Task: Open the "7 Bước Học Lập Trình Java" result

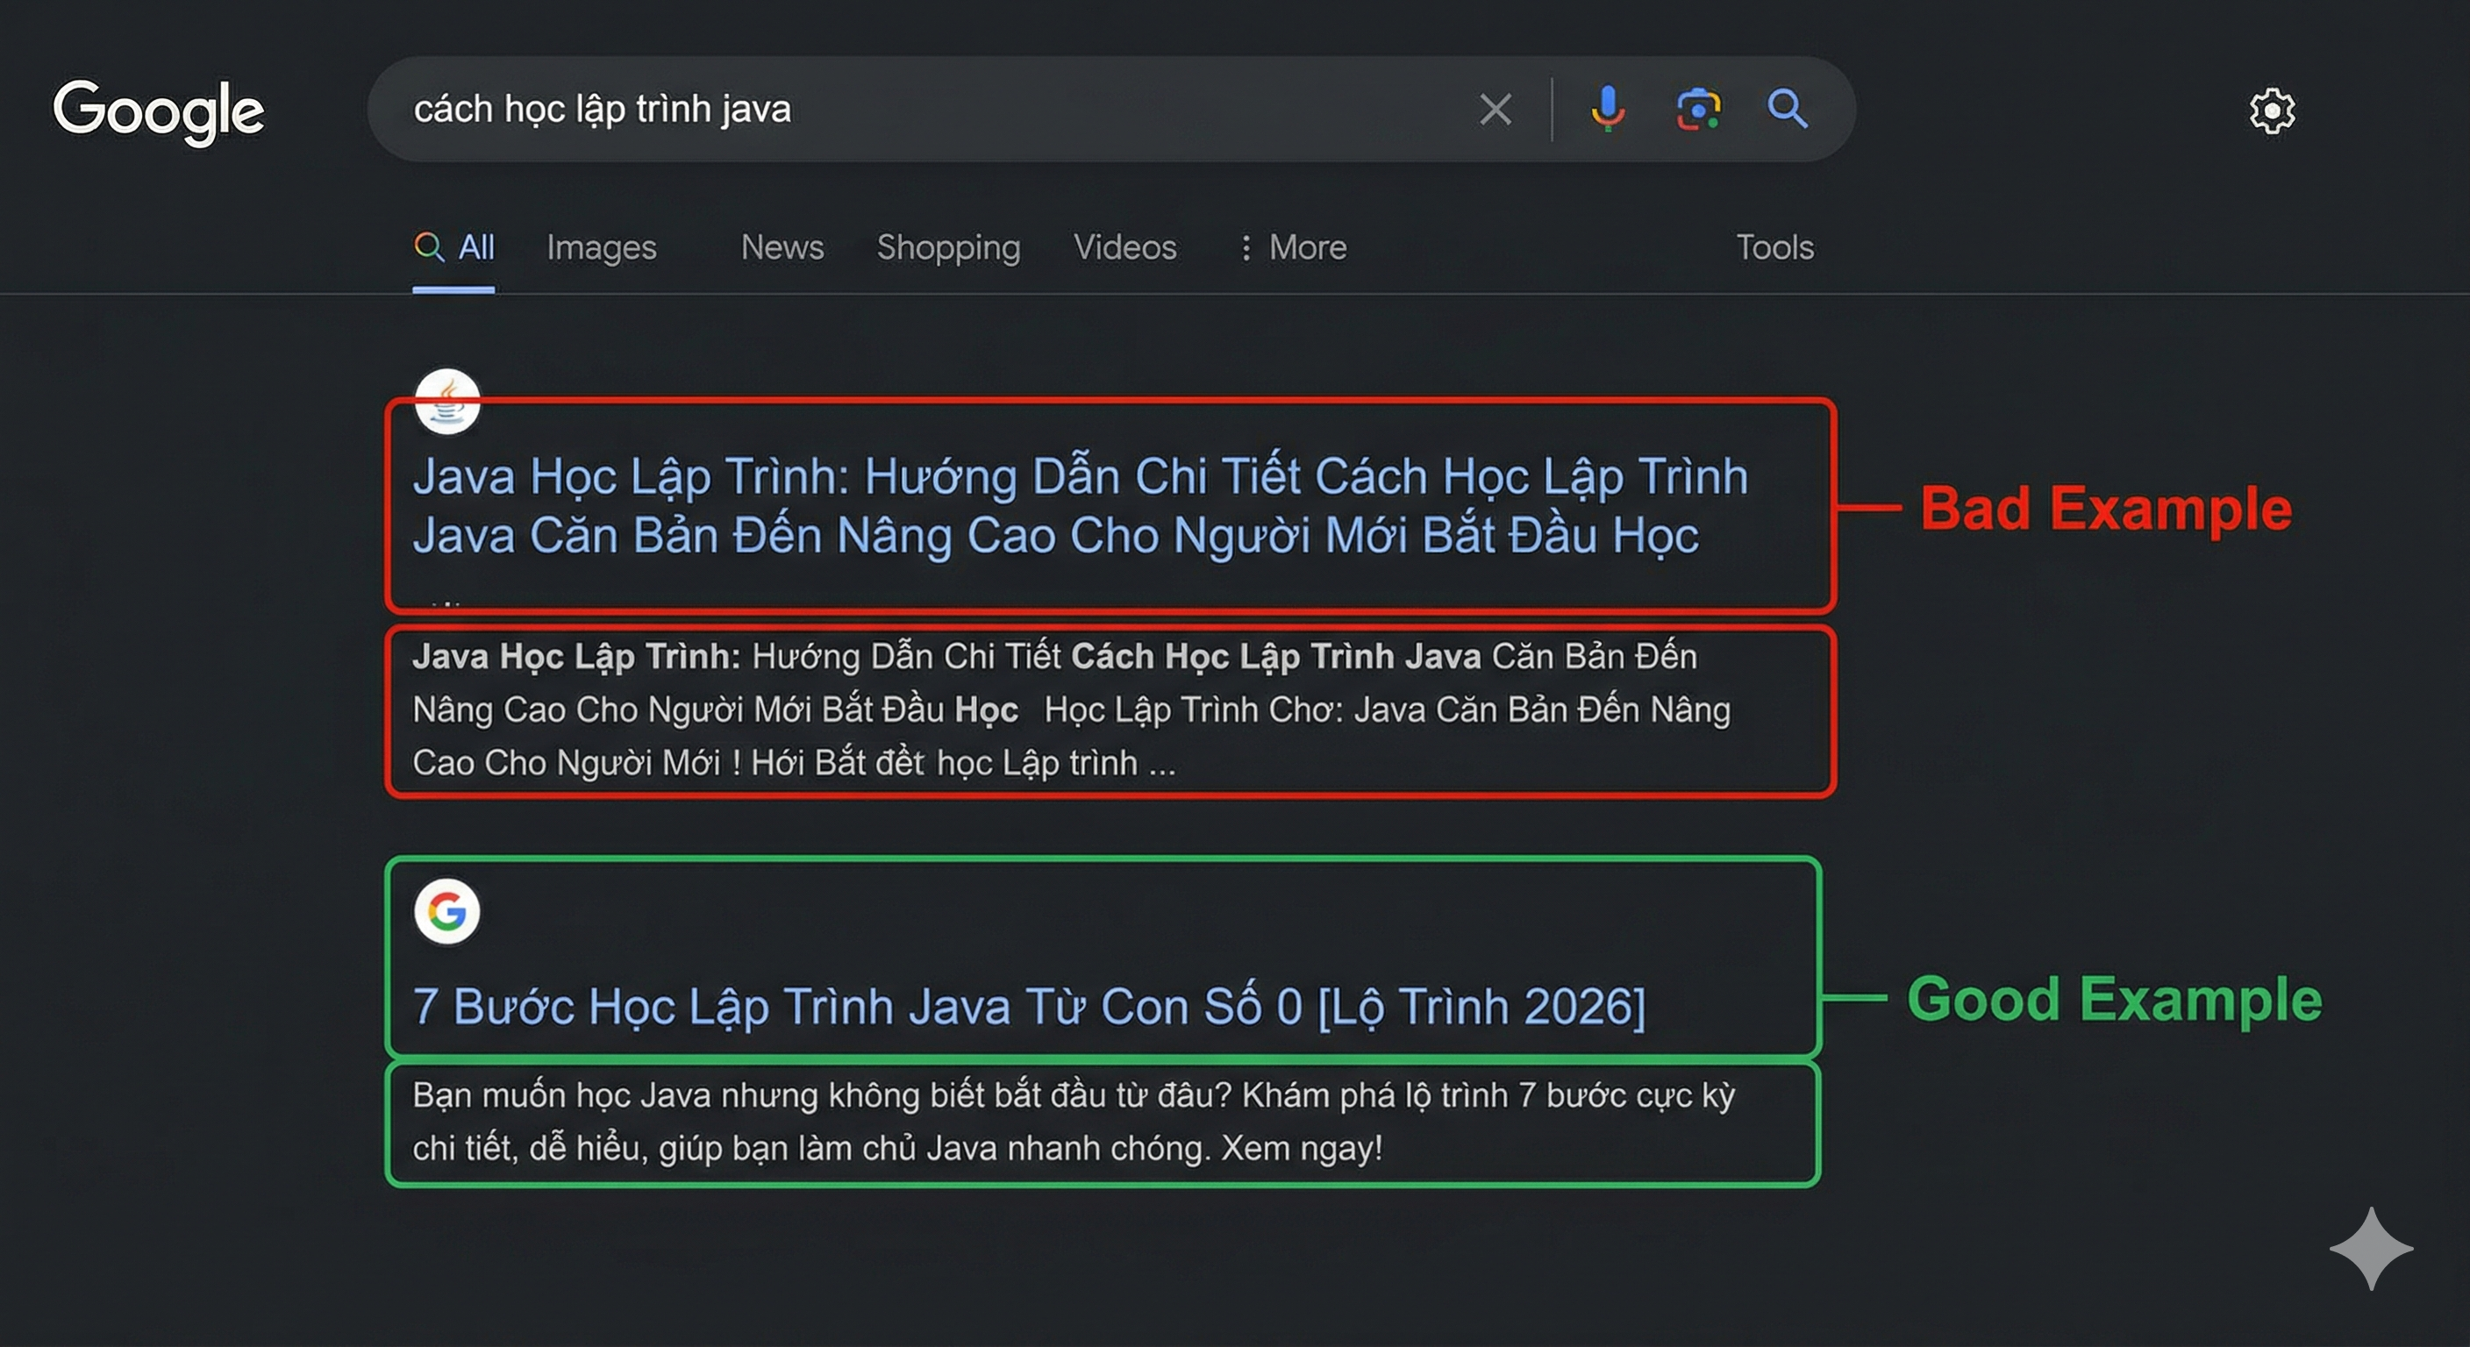Action: pyautogui.click(x=1029, y=1007)
